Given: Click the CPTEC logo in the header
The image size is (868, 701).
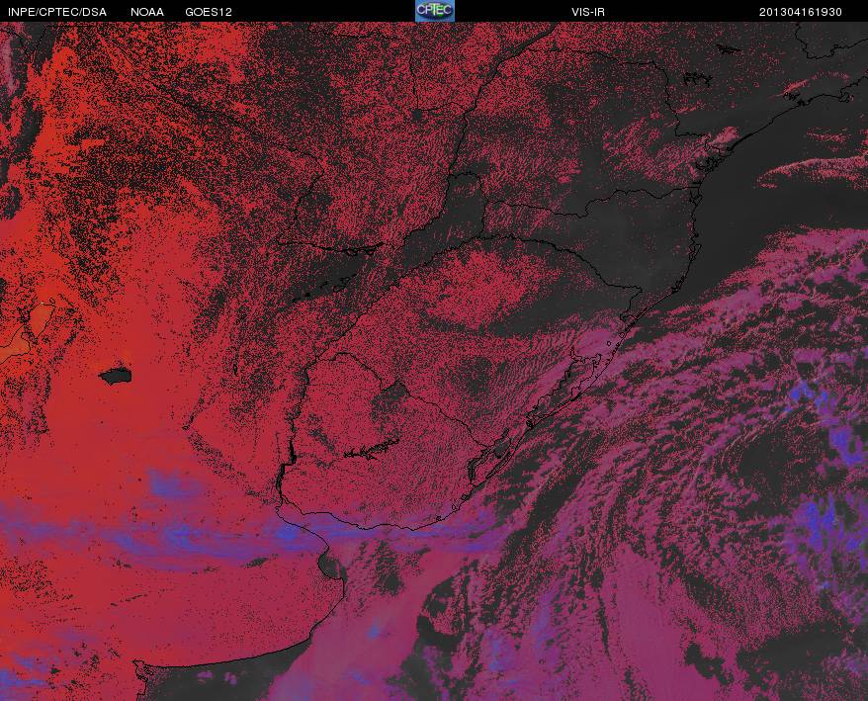Looking at the screenshot, I should (435, 11).
